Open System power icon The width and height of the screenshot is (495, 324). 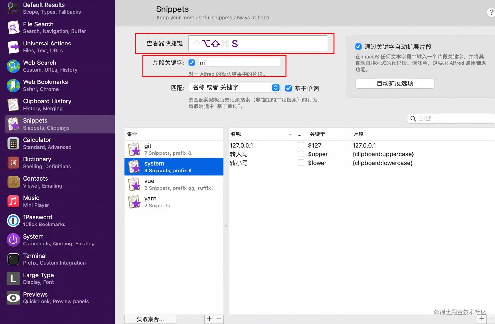pyautogui.click(x=13, y=240)
